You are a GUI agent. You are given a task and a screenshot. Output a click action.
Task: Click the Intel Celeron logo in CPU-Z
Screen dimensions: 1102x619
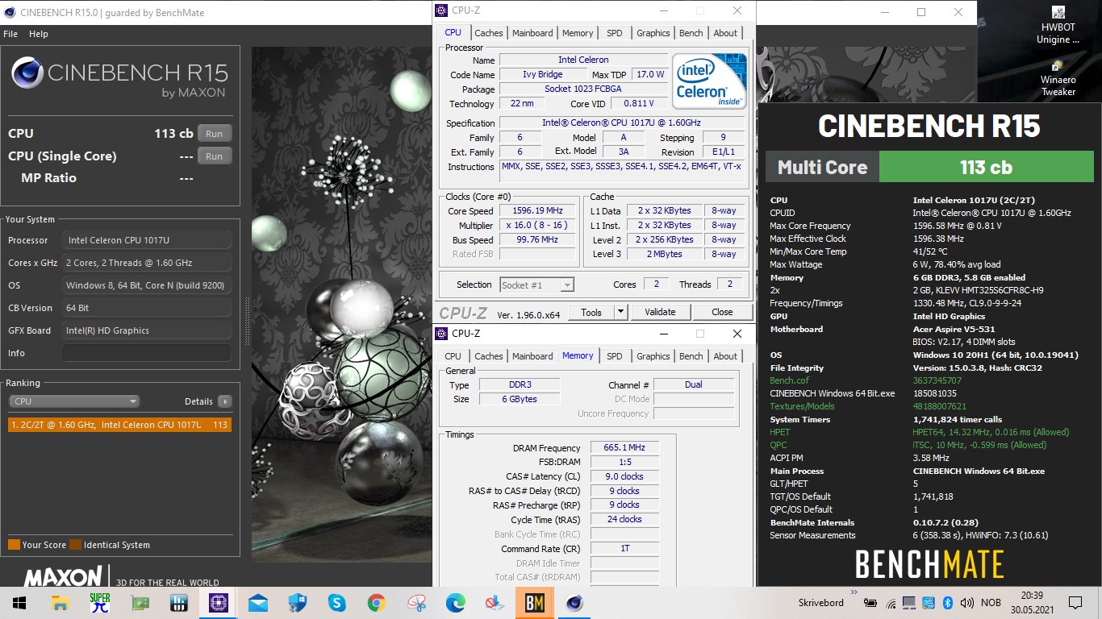[x=710, y=81]
